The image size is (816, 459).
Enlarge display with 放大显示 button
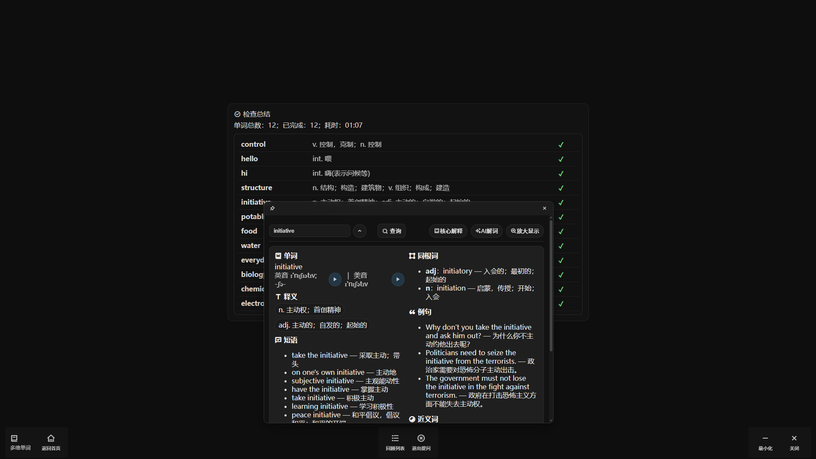pos(525,231)
